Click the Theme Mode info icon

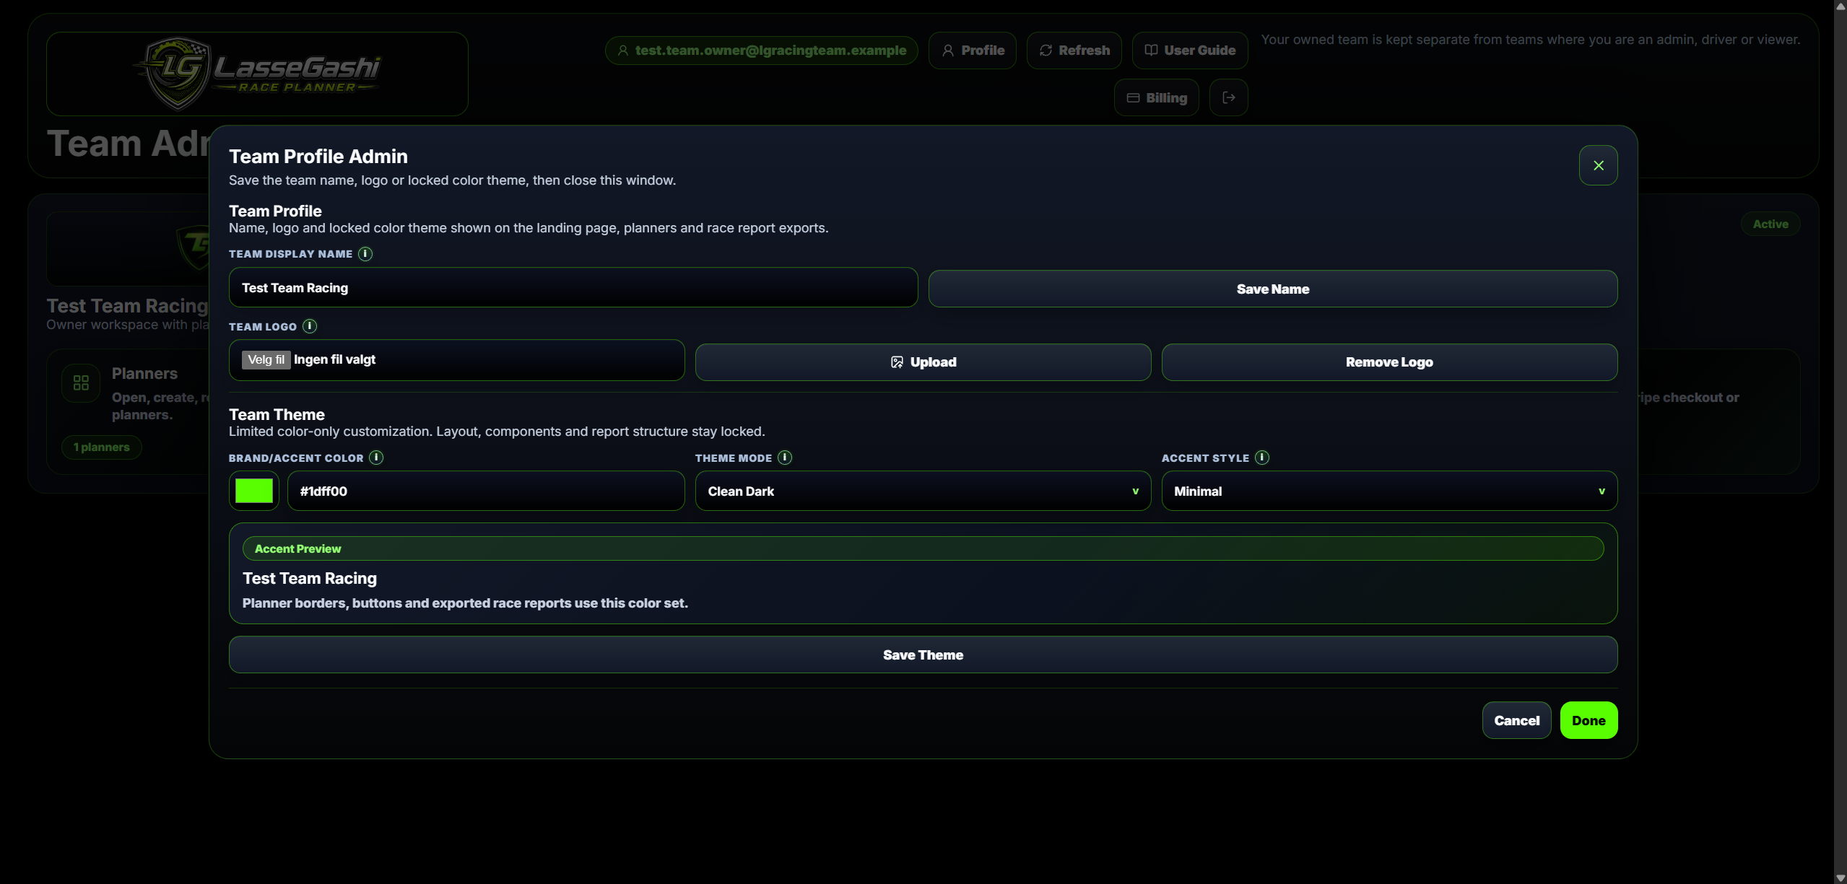(x=785, y=458)
